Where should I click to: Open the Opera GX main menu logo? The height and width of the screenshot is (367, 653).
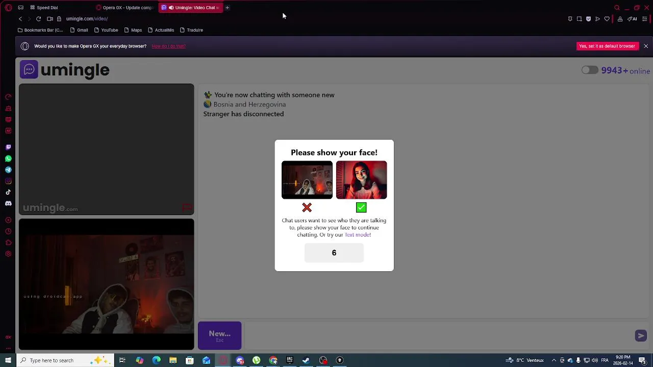pyautogui.click(x=8, y=8)
